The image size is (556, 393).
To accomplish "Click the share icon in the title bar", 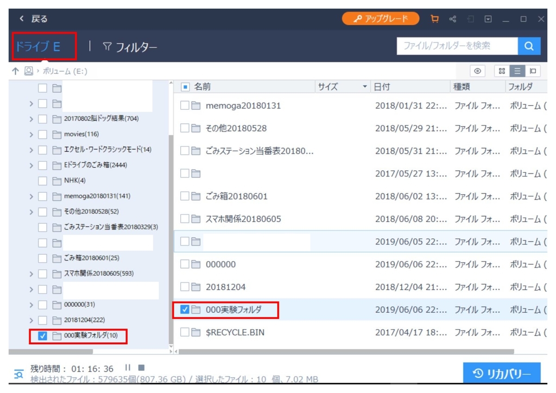I will 453,19.
